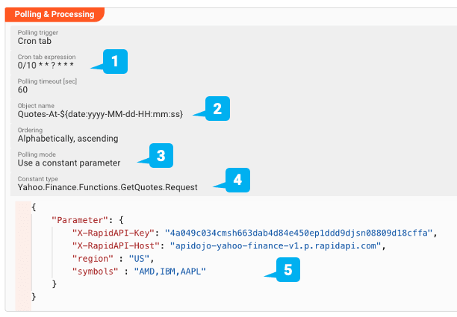Click the pink gutter of the code editor
This screenshot has height=317, width=457.
pyautogui.click(x=23, y=256)
